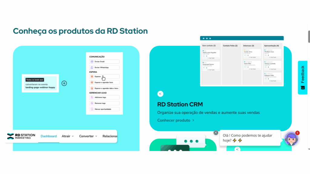The width and height of the screenshot is (310, 174).
Task: Click the WhatsApp icon in the Comunicação list
Action: tap(92, 67)
